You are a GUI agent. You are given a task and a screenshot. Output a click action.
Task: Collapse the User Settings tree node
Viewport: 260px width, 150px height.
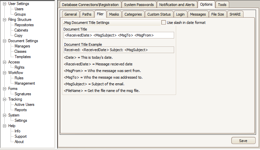[5, 4]
